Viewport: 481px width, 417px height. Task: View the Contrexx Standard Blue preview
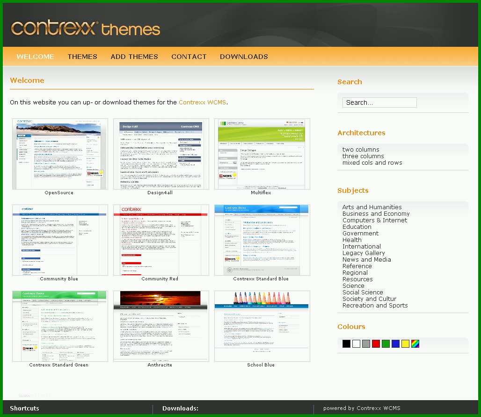[x=262, y=240]
